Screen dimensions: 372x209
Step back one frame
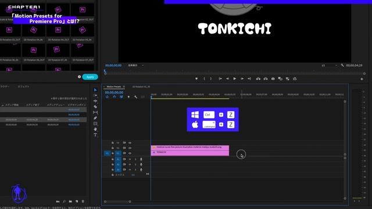(227, 79)
